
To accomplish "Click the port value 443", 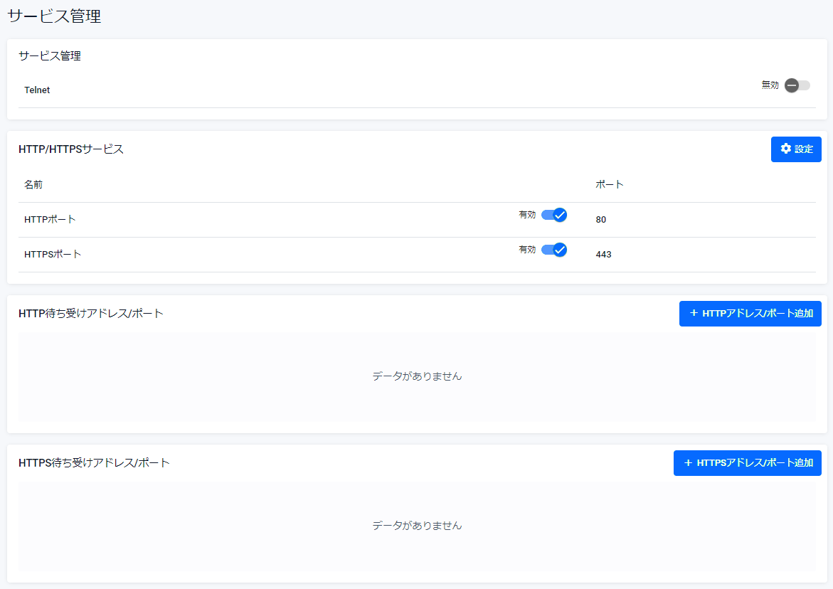I will click(x=603, y=255).
